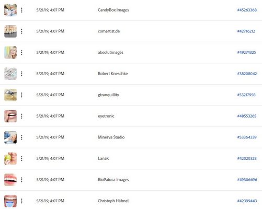Select the eyetronic smiling teeth thumbnail
Viewport: 262px width, 209px height.
[x=10, y=116]
